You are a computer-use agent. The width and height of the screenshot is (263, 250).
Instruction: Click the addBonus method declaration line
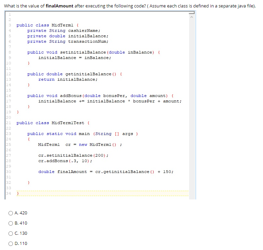coord(100,96)
